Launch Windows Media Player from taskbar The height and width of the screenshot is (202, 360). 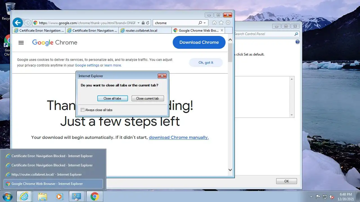pos(59,197)
